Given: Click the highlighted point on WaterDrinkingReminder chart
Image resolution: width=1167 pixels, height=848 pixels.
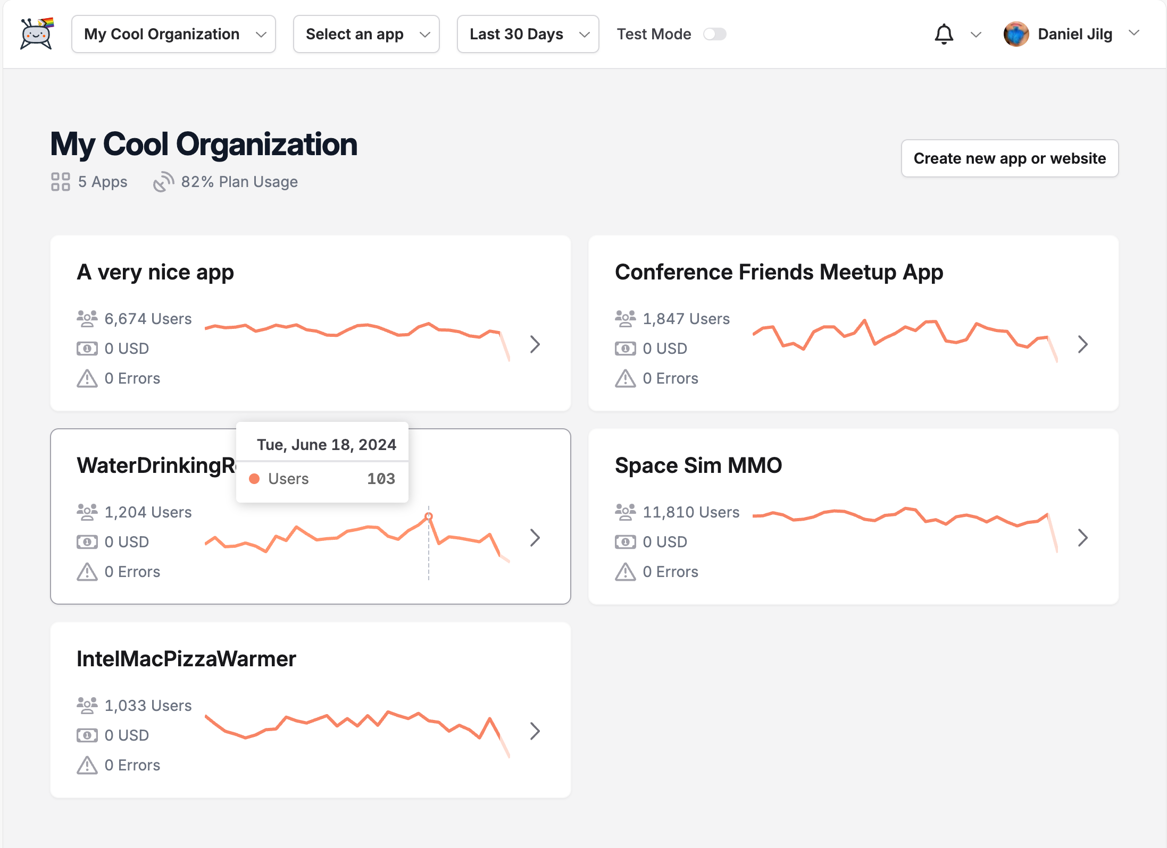Looking at the screenshot, I should coord(429,516).
